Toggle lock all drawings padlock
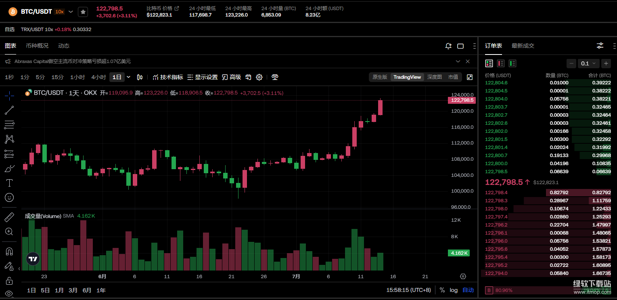The image size is (617, 300). click(x=9, y=281)
